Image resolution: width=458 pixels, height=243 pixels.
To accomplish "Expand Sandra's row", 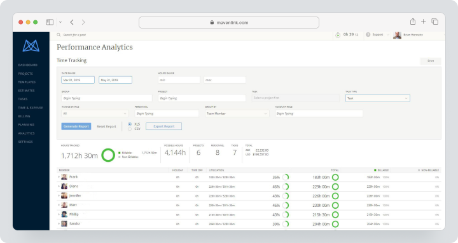I will tap(59, 224).
